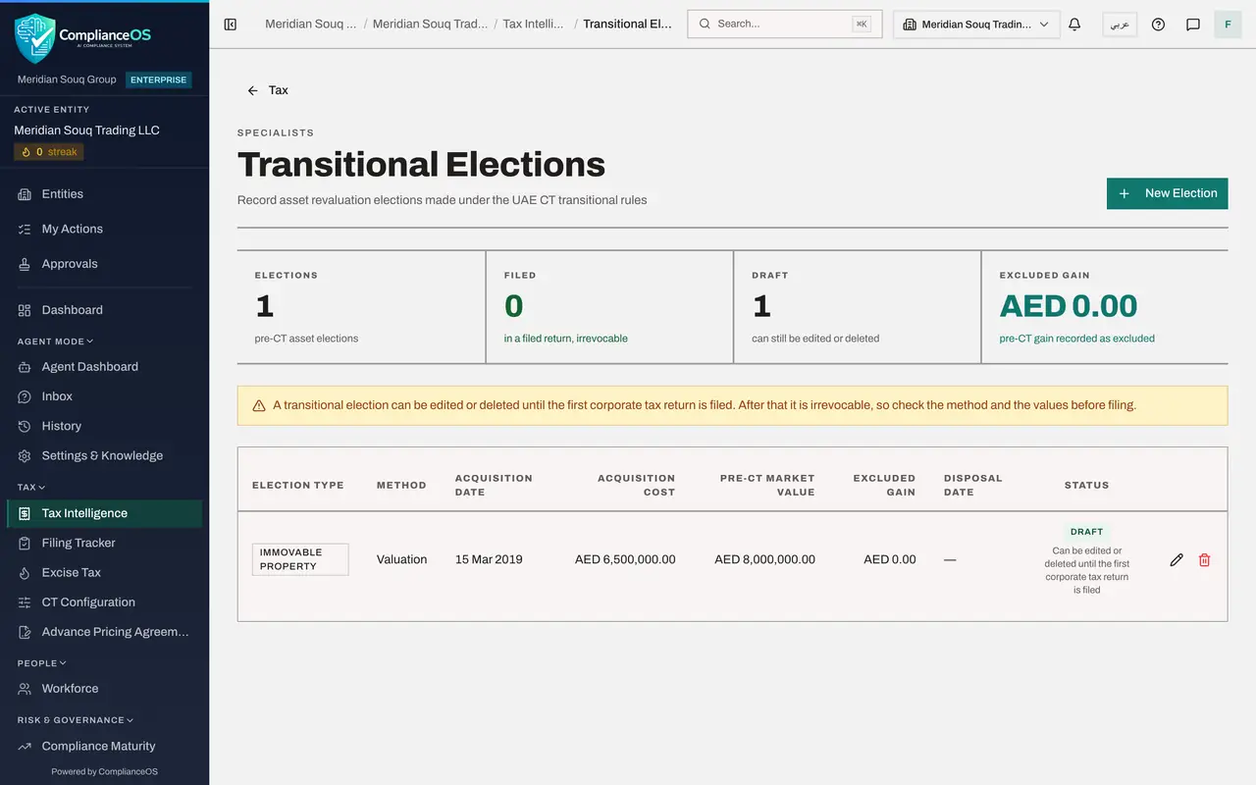Go to Excise Tax
1256x785 pixels.
point(104,572)
